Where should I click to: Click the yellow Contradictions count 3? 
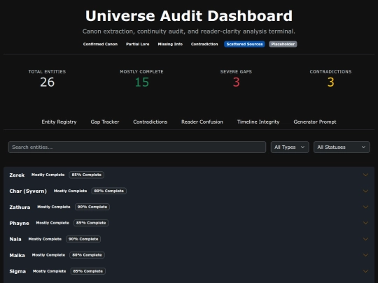click(x=330, y=82)
